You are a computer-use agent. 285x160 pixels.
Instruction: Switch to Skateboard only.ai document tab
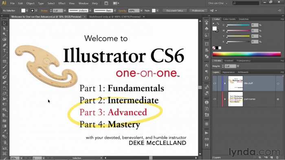coord(115,17)
